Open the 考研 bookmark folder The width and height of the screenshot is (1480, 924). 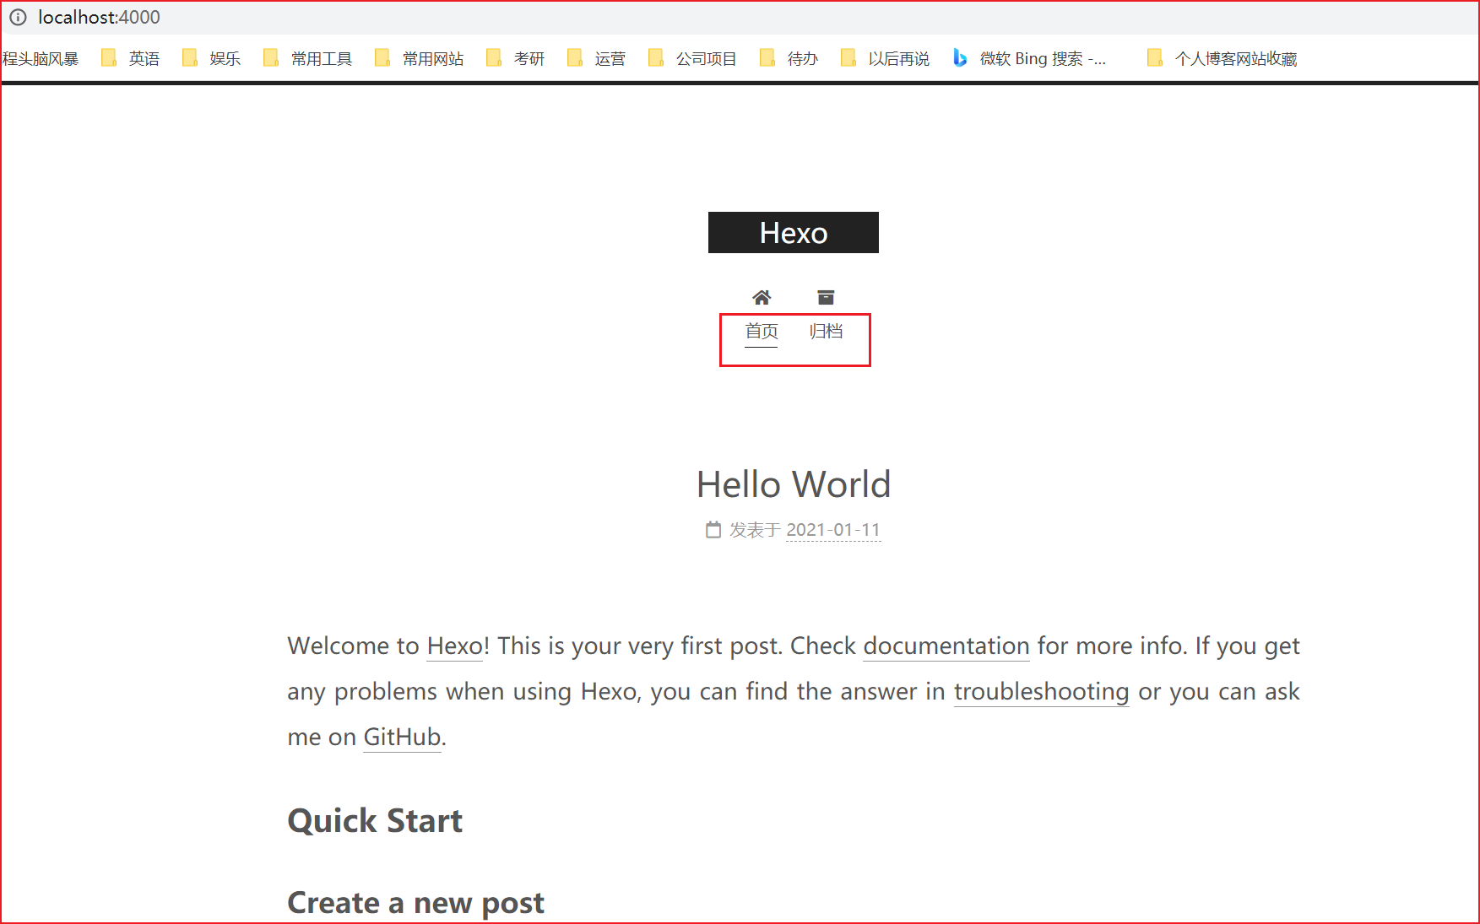[516, 58]
